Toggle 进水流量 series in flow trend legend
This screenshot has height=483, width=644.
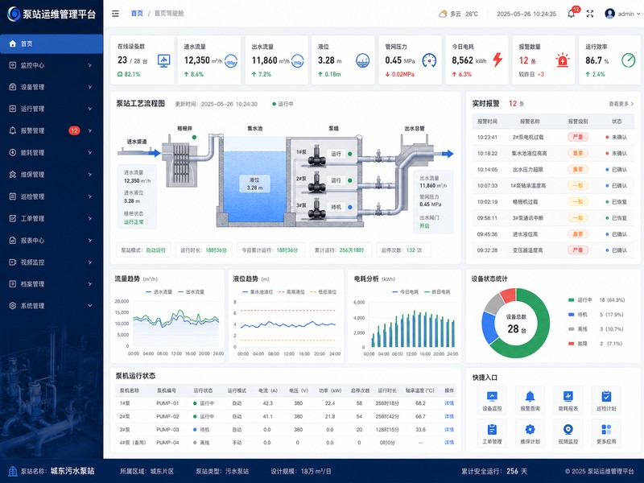(x=159, y=291)
